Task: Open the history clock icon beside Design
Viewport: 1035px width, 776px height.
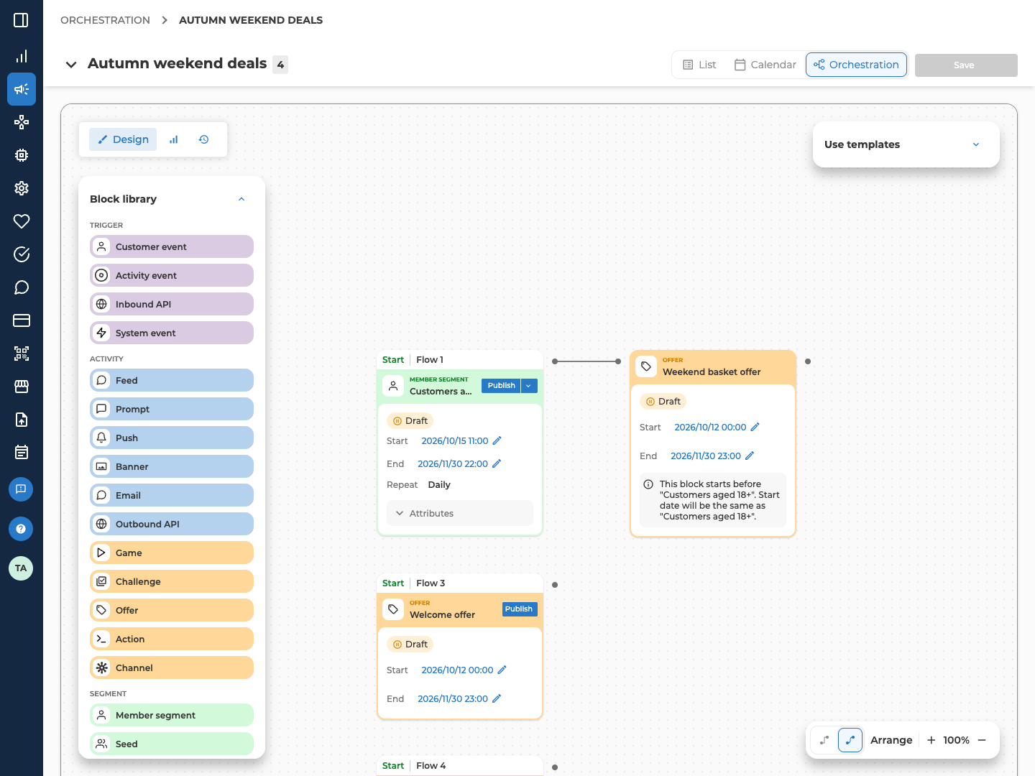Action: coord(204,139)
